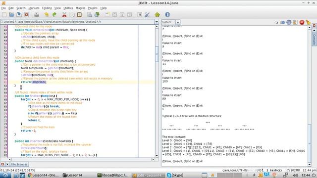Image resolution: width=317 pixels, height=178 pixels.
Task: Open the View menu
Action: 57,8
